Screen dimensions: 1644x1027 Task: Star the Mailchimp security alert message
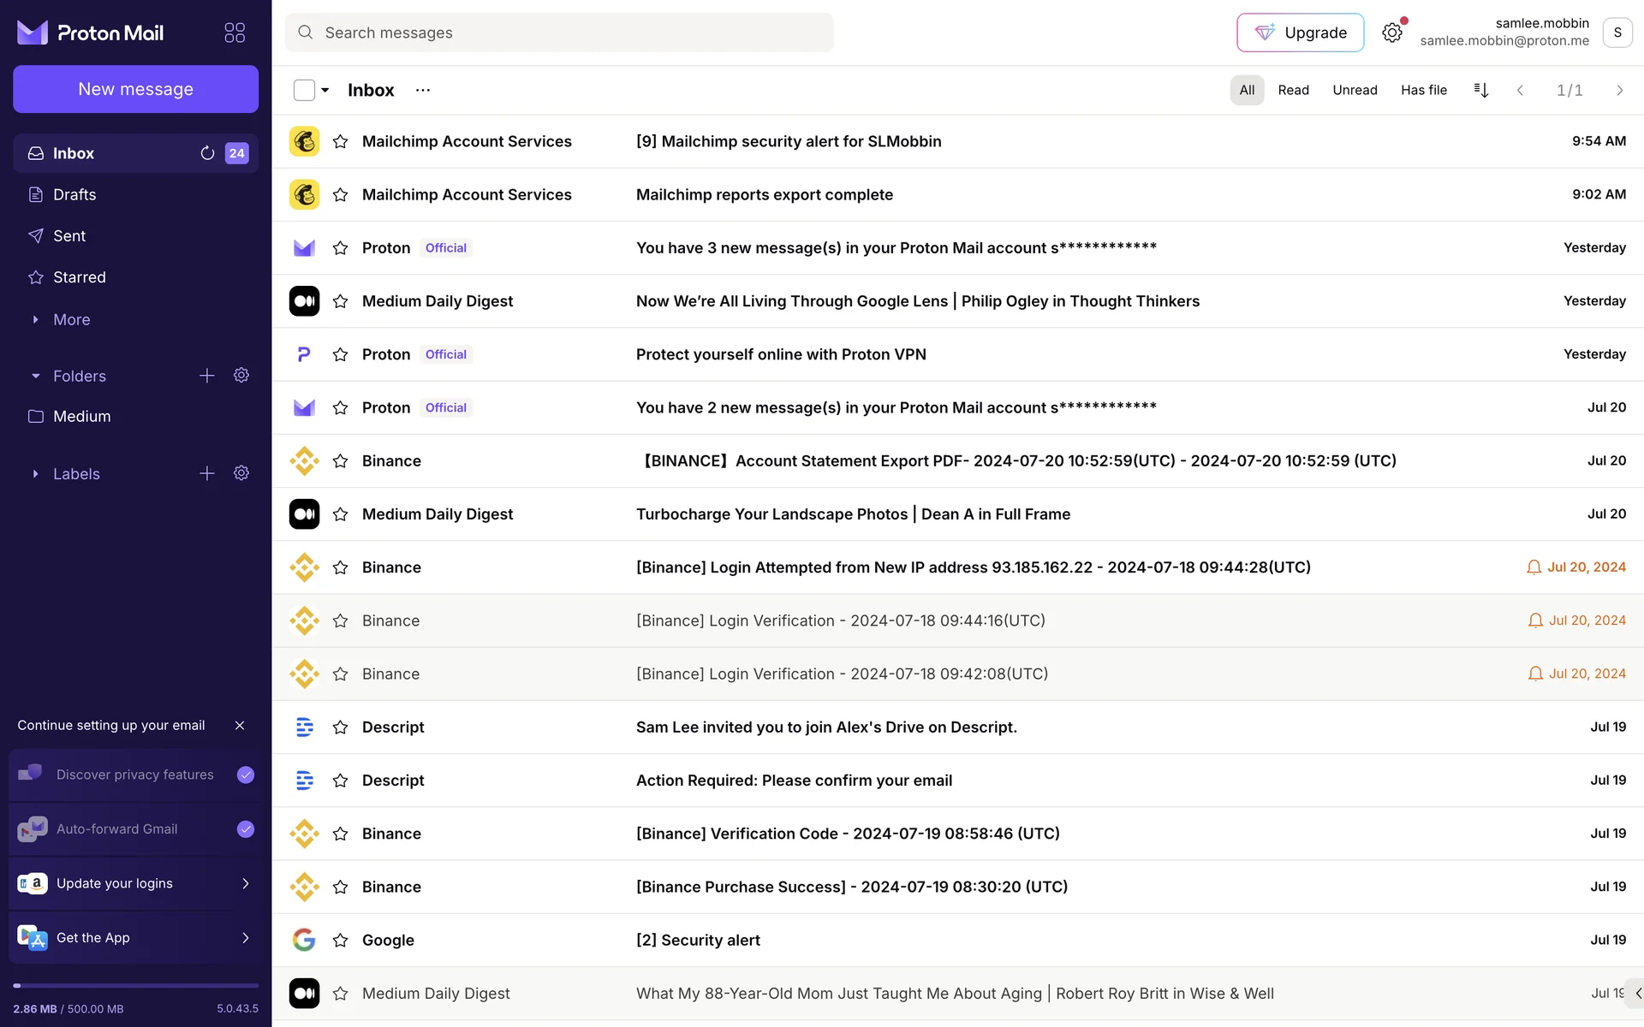click(x=340, y=141)
